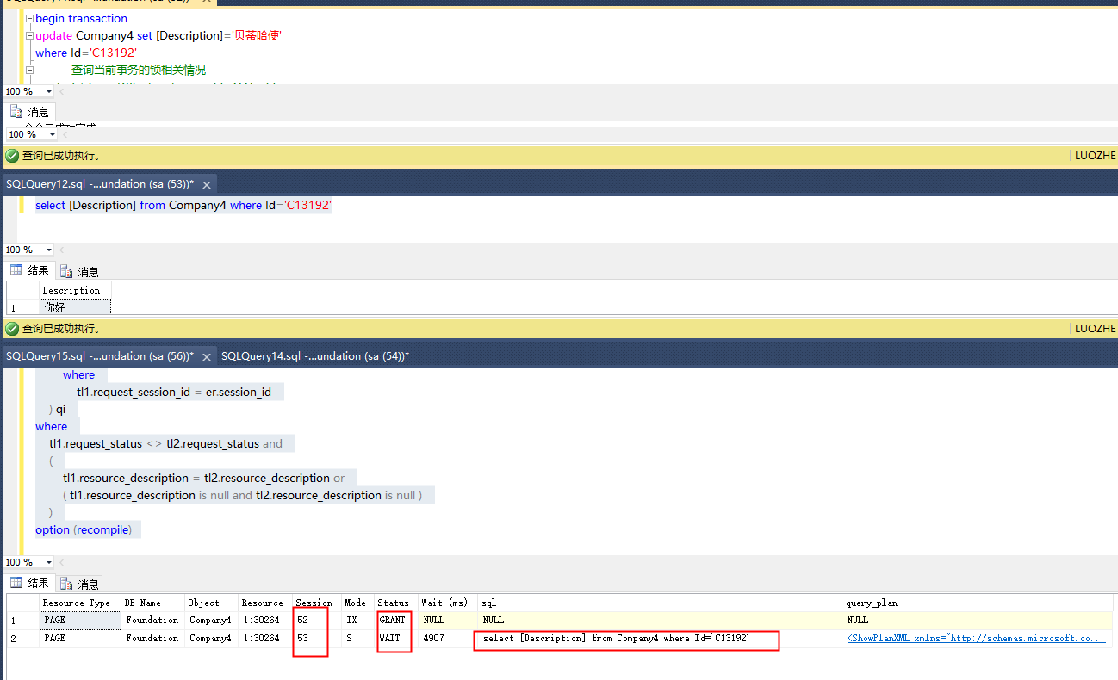
Task: Select the WAIT status cell
Action: 395,638
